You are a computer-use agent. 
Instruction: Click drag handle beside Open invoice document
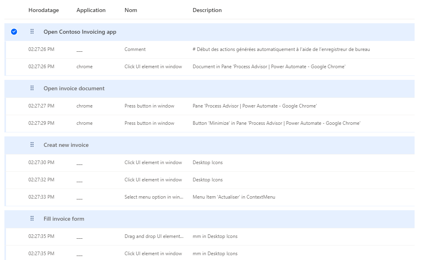point(32,88)
